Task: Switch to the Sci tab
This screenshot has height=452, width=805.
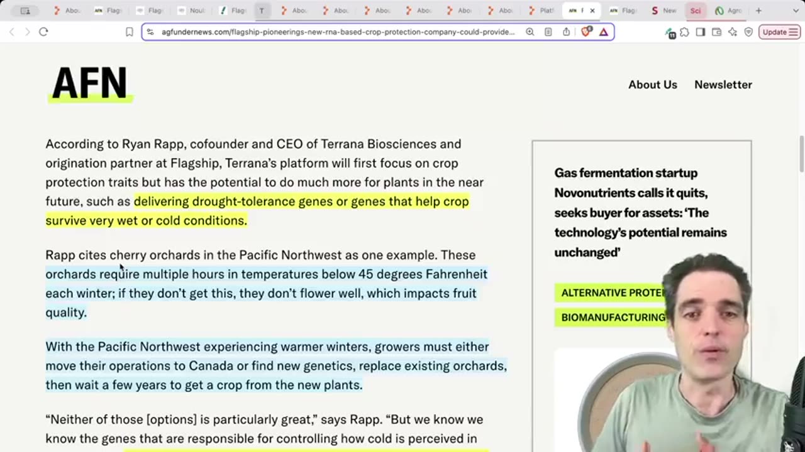Action: pyautogui.click(x=696, y=11)
